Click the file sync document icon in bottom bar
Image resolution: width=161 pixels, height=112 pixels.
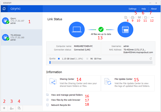[x=19, y=108]
